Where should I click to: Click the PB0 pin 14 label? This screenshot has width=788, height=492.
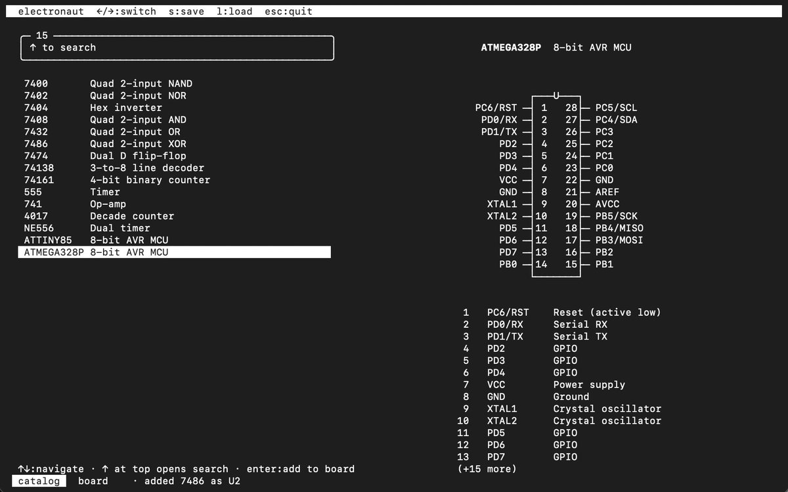tap(508, 264)
